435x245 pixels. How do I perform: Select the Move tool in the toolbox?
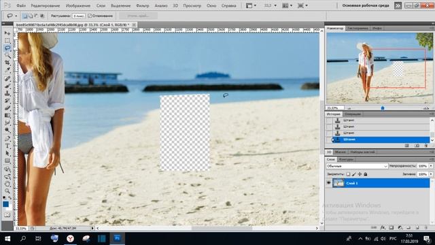[7, 33]
